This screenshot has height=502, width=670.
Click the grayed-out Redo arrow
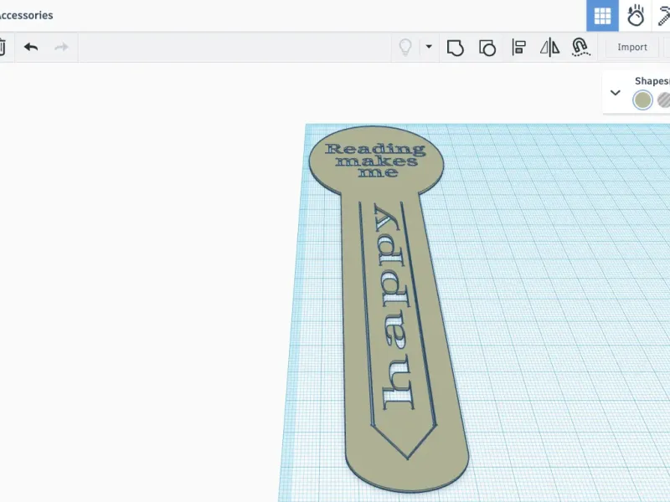click(61, 47)
